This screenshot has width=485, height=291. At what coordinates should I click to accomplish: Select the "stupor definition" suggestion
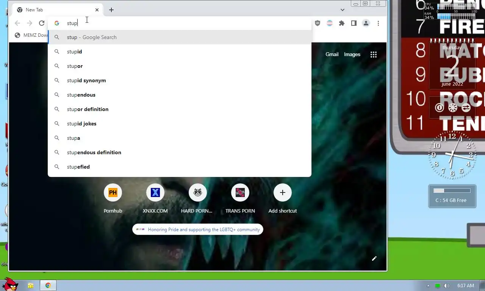(180, 109)
